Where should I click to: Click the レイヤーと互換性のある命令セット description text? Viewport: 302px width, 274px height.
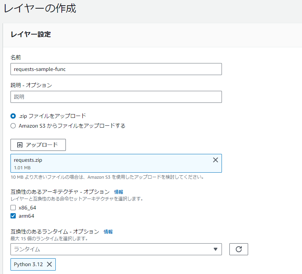77,199
